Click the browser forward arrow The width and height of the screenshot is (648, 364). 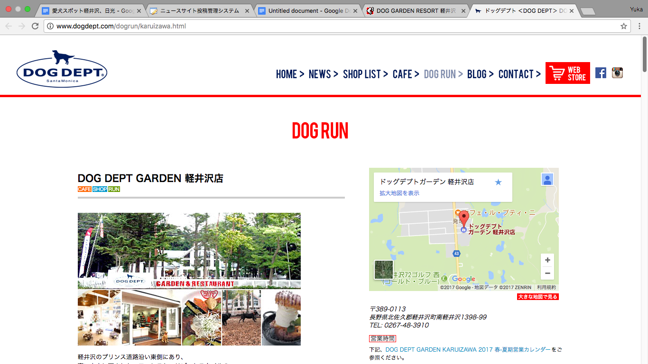[21, 26]
